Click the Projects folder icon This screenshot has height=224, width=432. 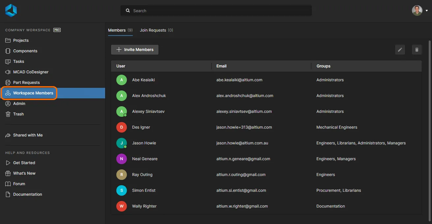click(x=8, y=40)
